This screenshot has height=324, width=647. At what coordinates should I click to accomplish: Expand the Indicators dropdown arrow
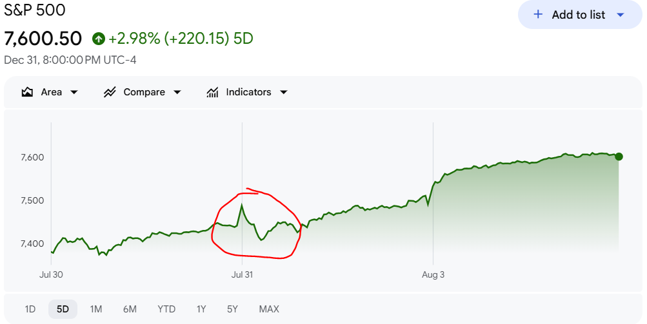(x=283, y=92)
